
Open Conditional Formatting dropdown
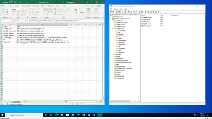[63, 9]
